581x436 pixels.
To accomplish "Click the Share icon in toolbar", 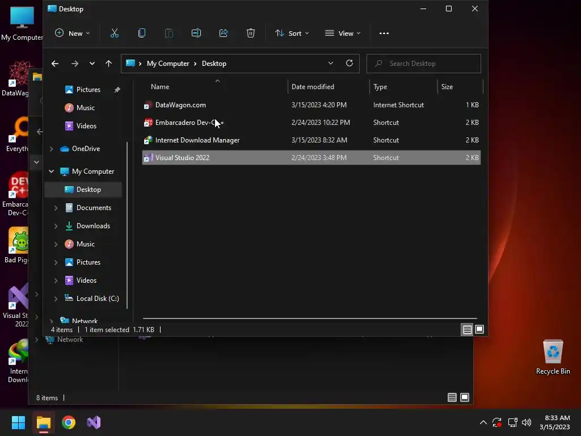I will coord(224,33).
